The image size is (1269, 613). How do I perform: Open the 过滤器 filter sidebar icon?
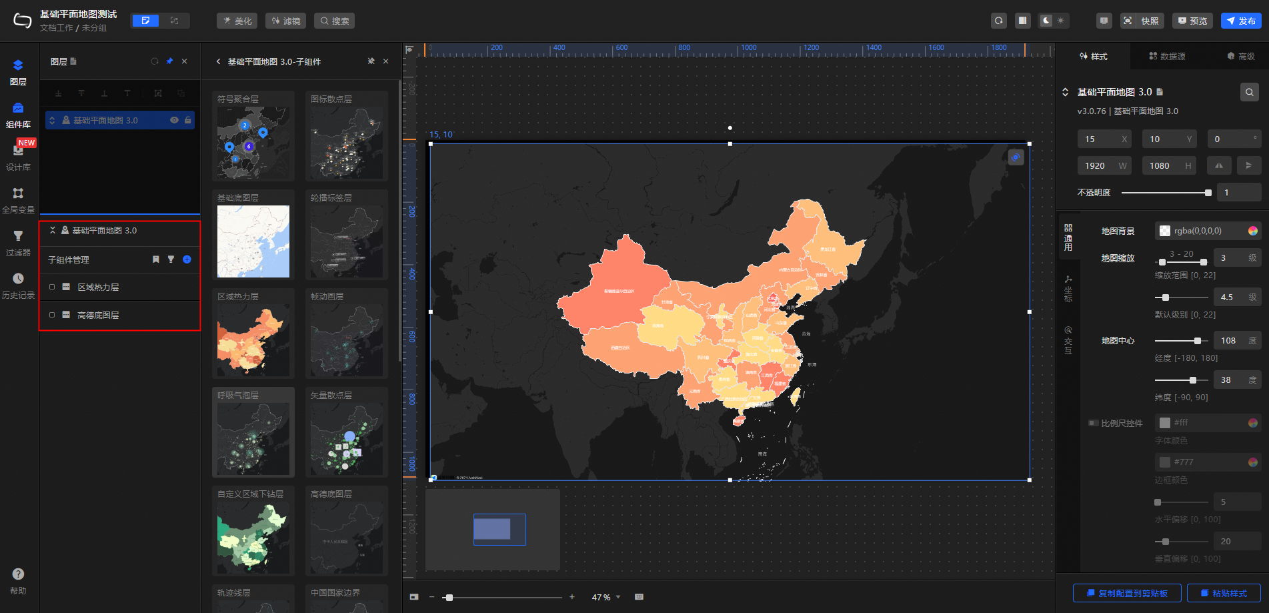click(18, 236)
